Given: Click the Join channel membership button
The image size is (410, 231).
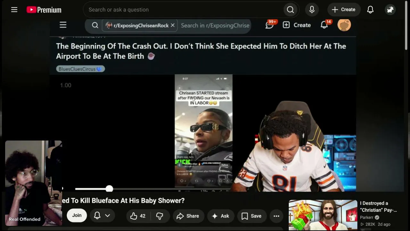Looking at the screenshot, I should 77,215.
